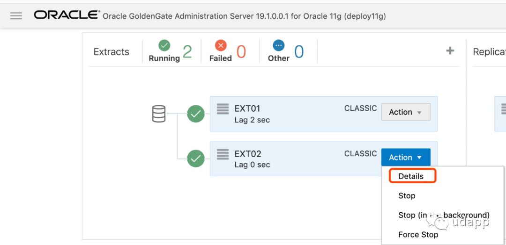Click the EXT02 drag handle icon
Screen dimensions: 506x245
[x=223, y=154]
